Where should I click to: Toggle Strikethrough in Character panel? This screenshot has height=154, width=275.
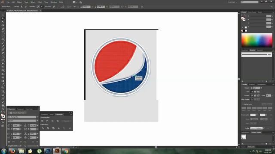(37, 142)
